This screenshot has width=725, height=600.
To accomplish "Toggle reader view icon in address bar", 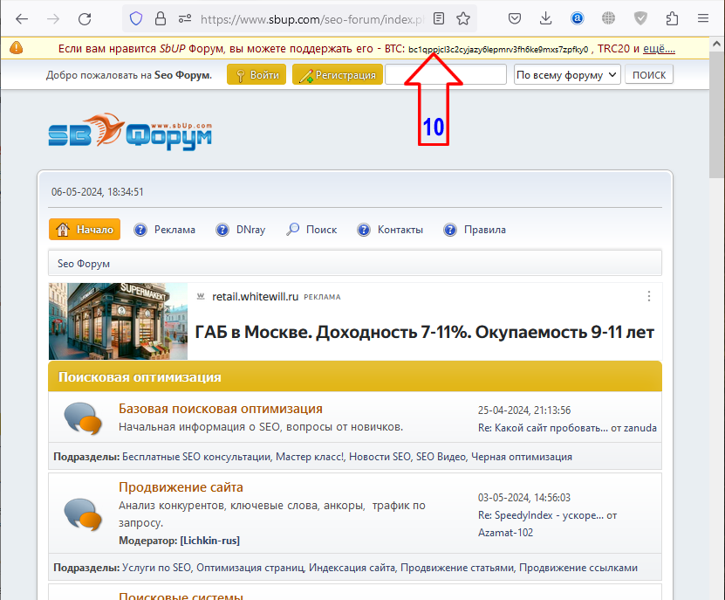I will pyautogui.click(x=440, y=18).
